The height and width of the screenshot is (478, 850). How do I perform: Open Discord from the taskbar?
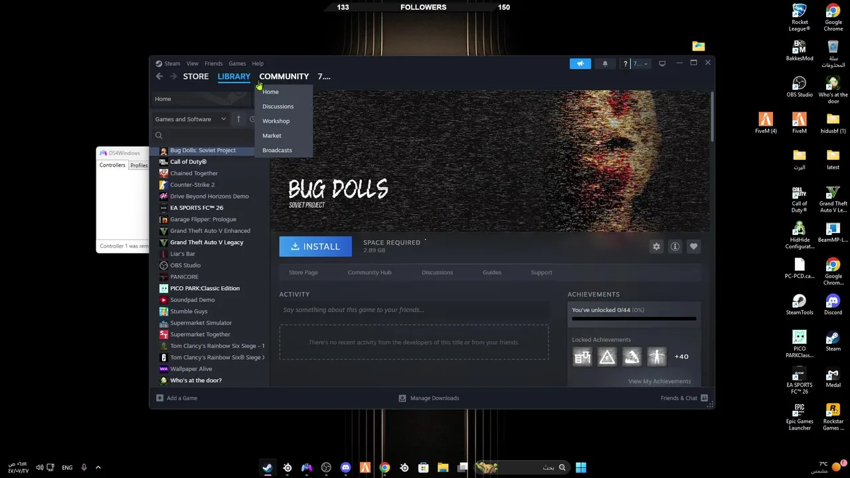pyautogui.click(x=345, y=467)
